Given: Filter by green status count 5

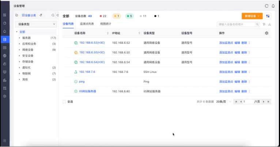Looking at the screenshot, I should click(x=129, y=16).
